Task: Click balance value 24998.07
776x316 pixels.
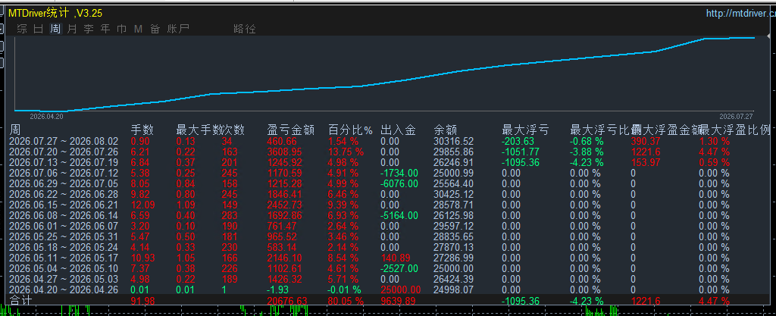Action: coord(454,289)
